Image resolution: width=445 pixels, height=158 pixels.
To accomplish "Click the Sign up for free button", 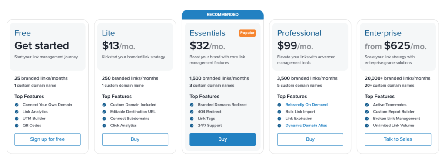I will point(47,139).
